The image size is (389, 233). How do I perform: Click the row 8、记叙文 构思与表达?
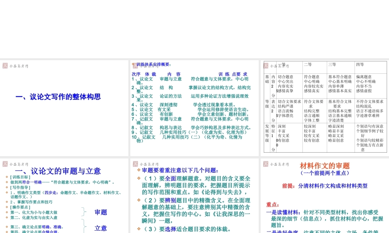(191, 127)
